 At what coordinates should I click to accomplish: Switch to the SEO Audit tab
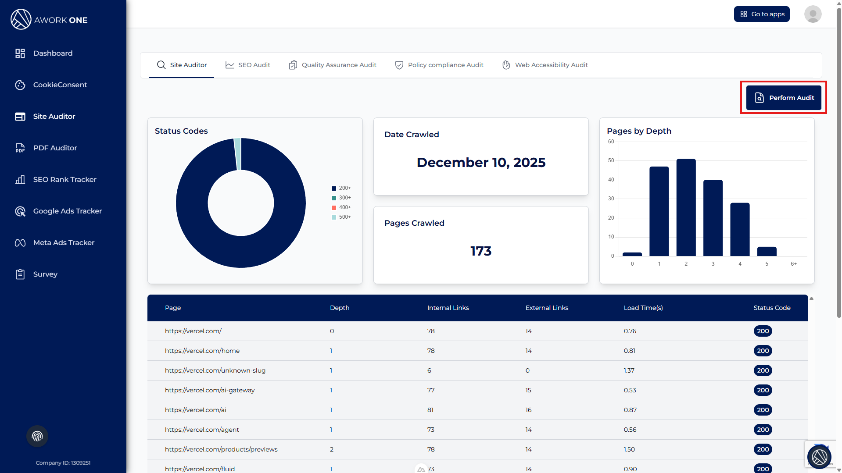point(248,65)
